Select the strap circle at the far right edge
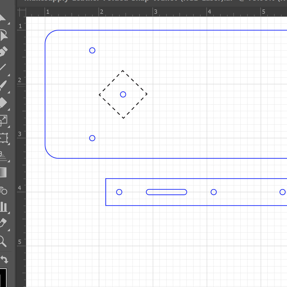 pos(282,192)
